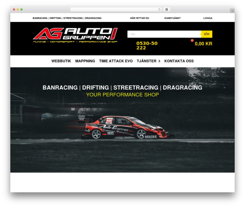Close the browser window with red button

14,9
